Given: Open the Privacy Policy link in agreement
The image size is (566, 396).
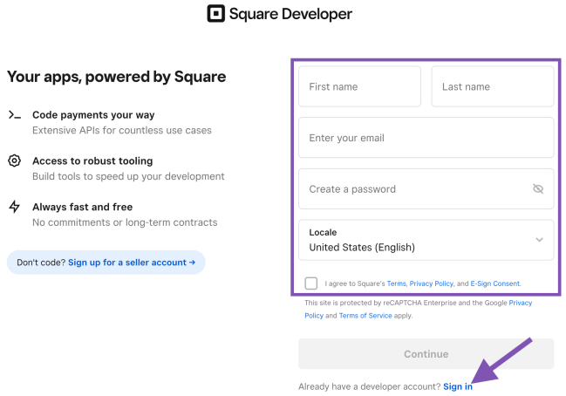Looking at the screenshot, I should (x=432, y=283).
